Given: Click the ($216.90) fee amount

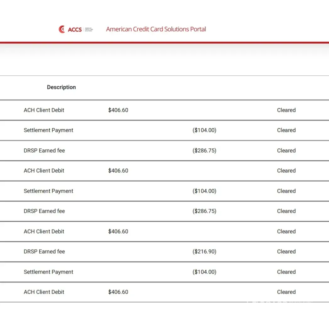Looking at the screenshot, I should tap(204, 252).
